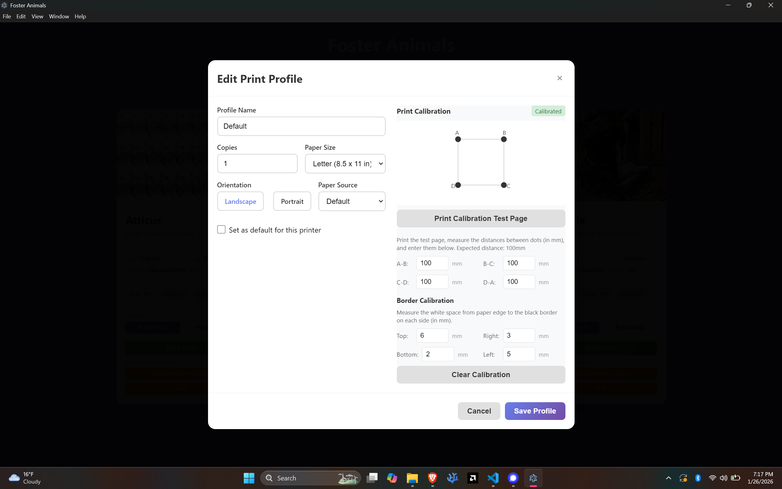
Task: Launch Brave browser from taskbar
Action: (x=432, y=478)
